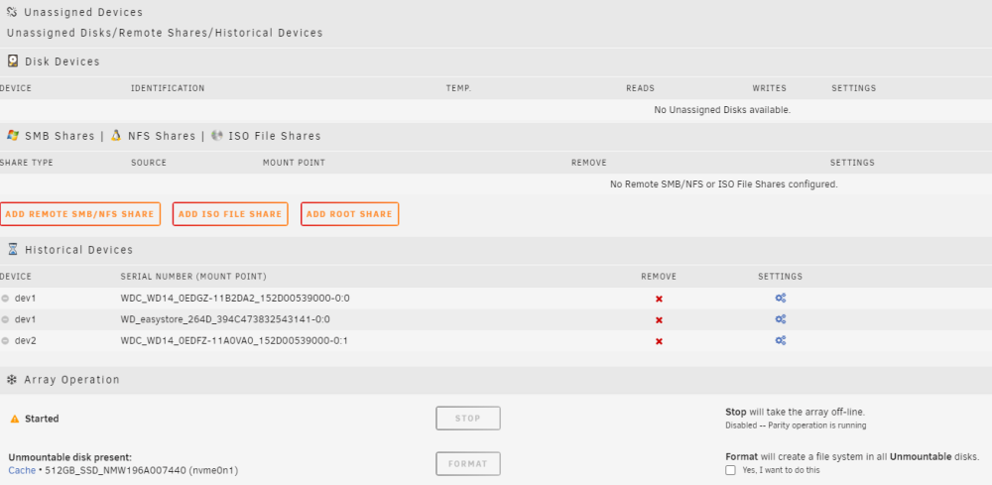Click 'No Remote SMB/NFS or ISO File Shares configured.'
This screenshot has height=485, width=992.
(724, 184)
